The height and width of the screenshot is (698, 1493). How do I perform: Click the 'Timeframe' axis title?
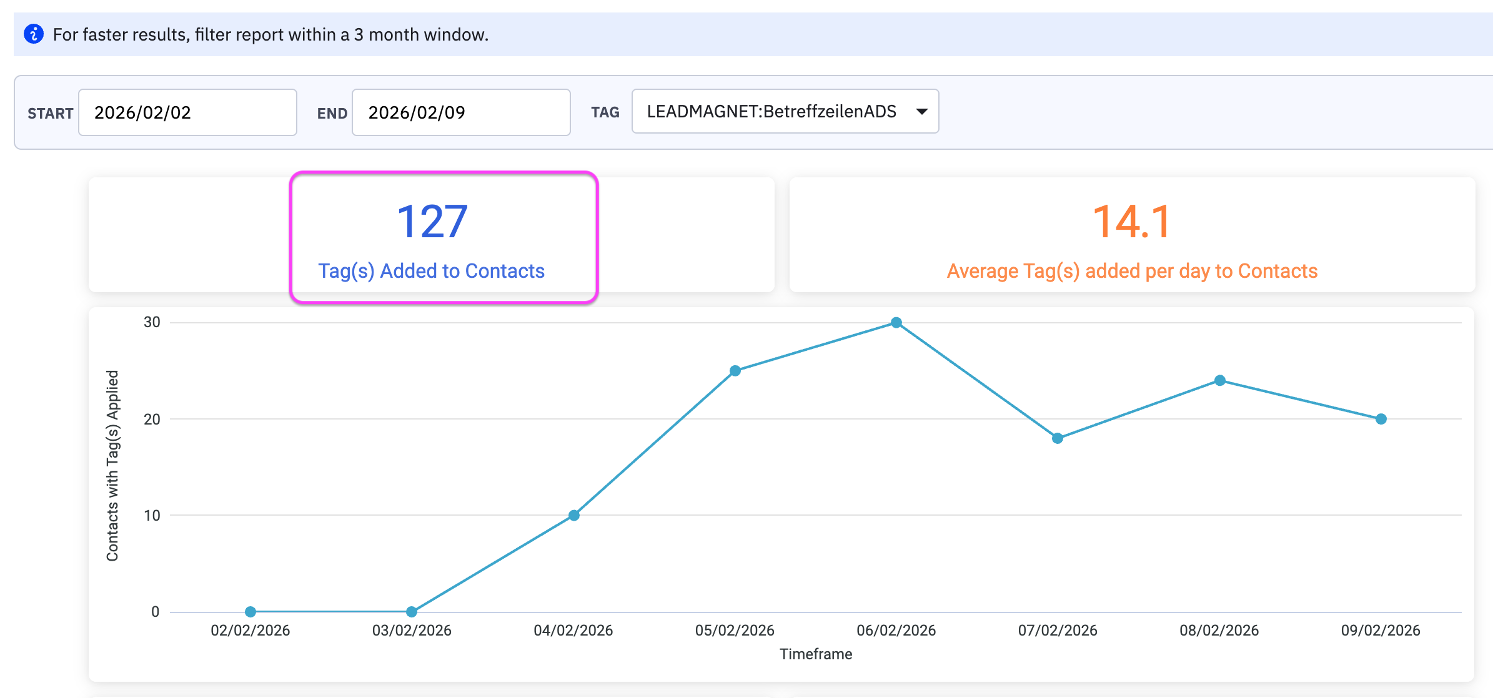[816, 654]
